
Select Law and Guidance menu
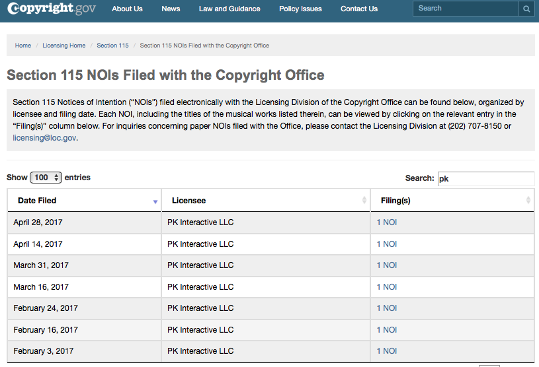coord(229,9)
